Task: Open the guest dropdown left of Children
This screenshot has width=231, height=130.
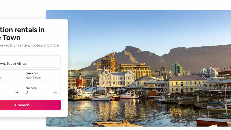Action: click(16, 92)
